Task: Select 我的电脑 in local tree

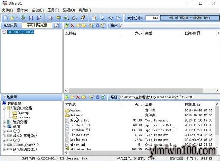Action: (14, 104)
